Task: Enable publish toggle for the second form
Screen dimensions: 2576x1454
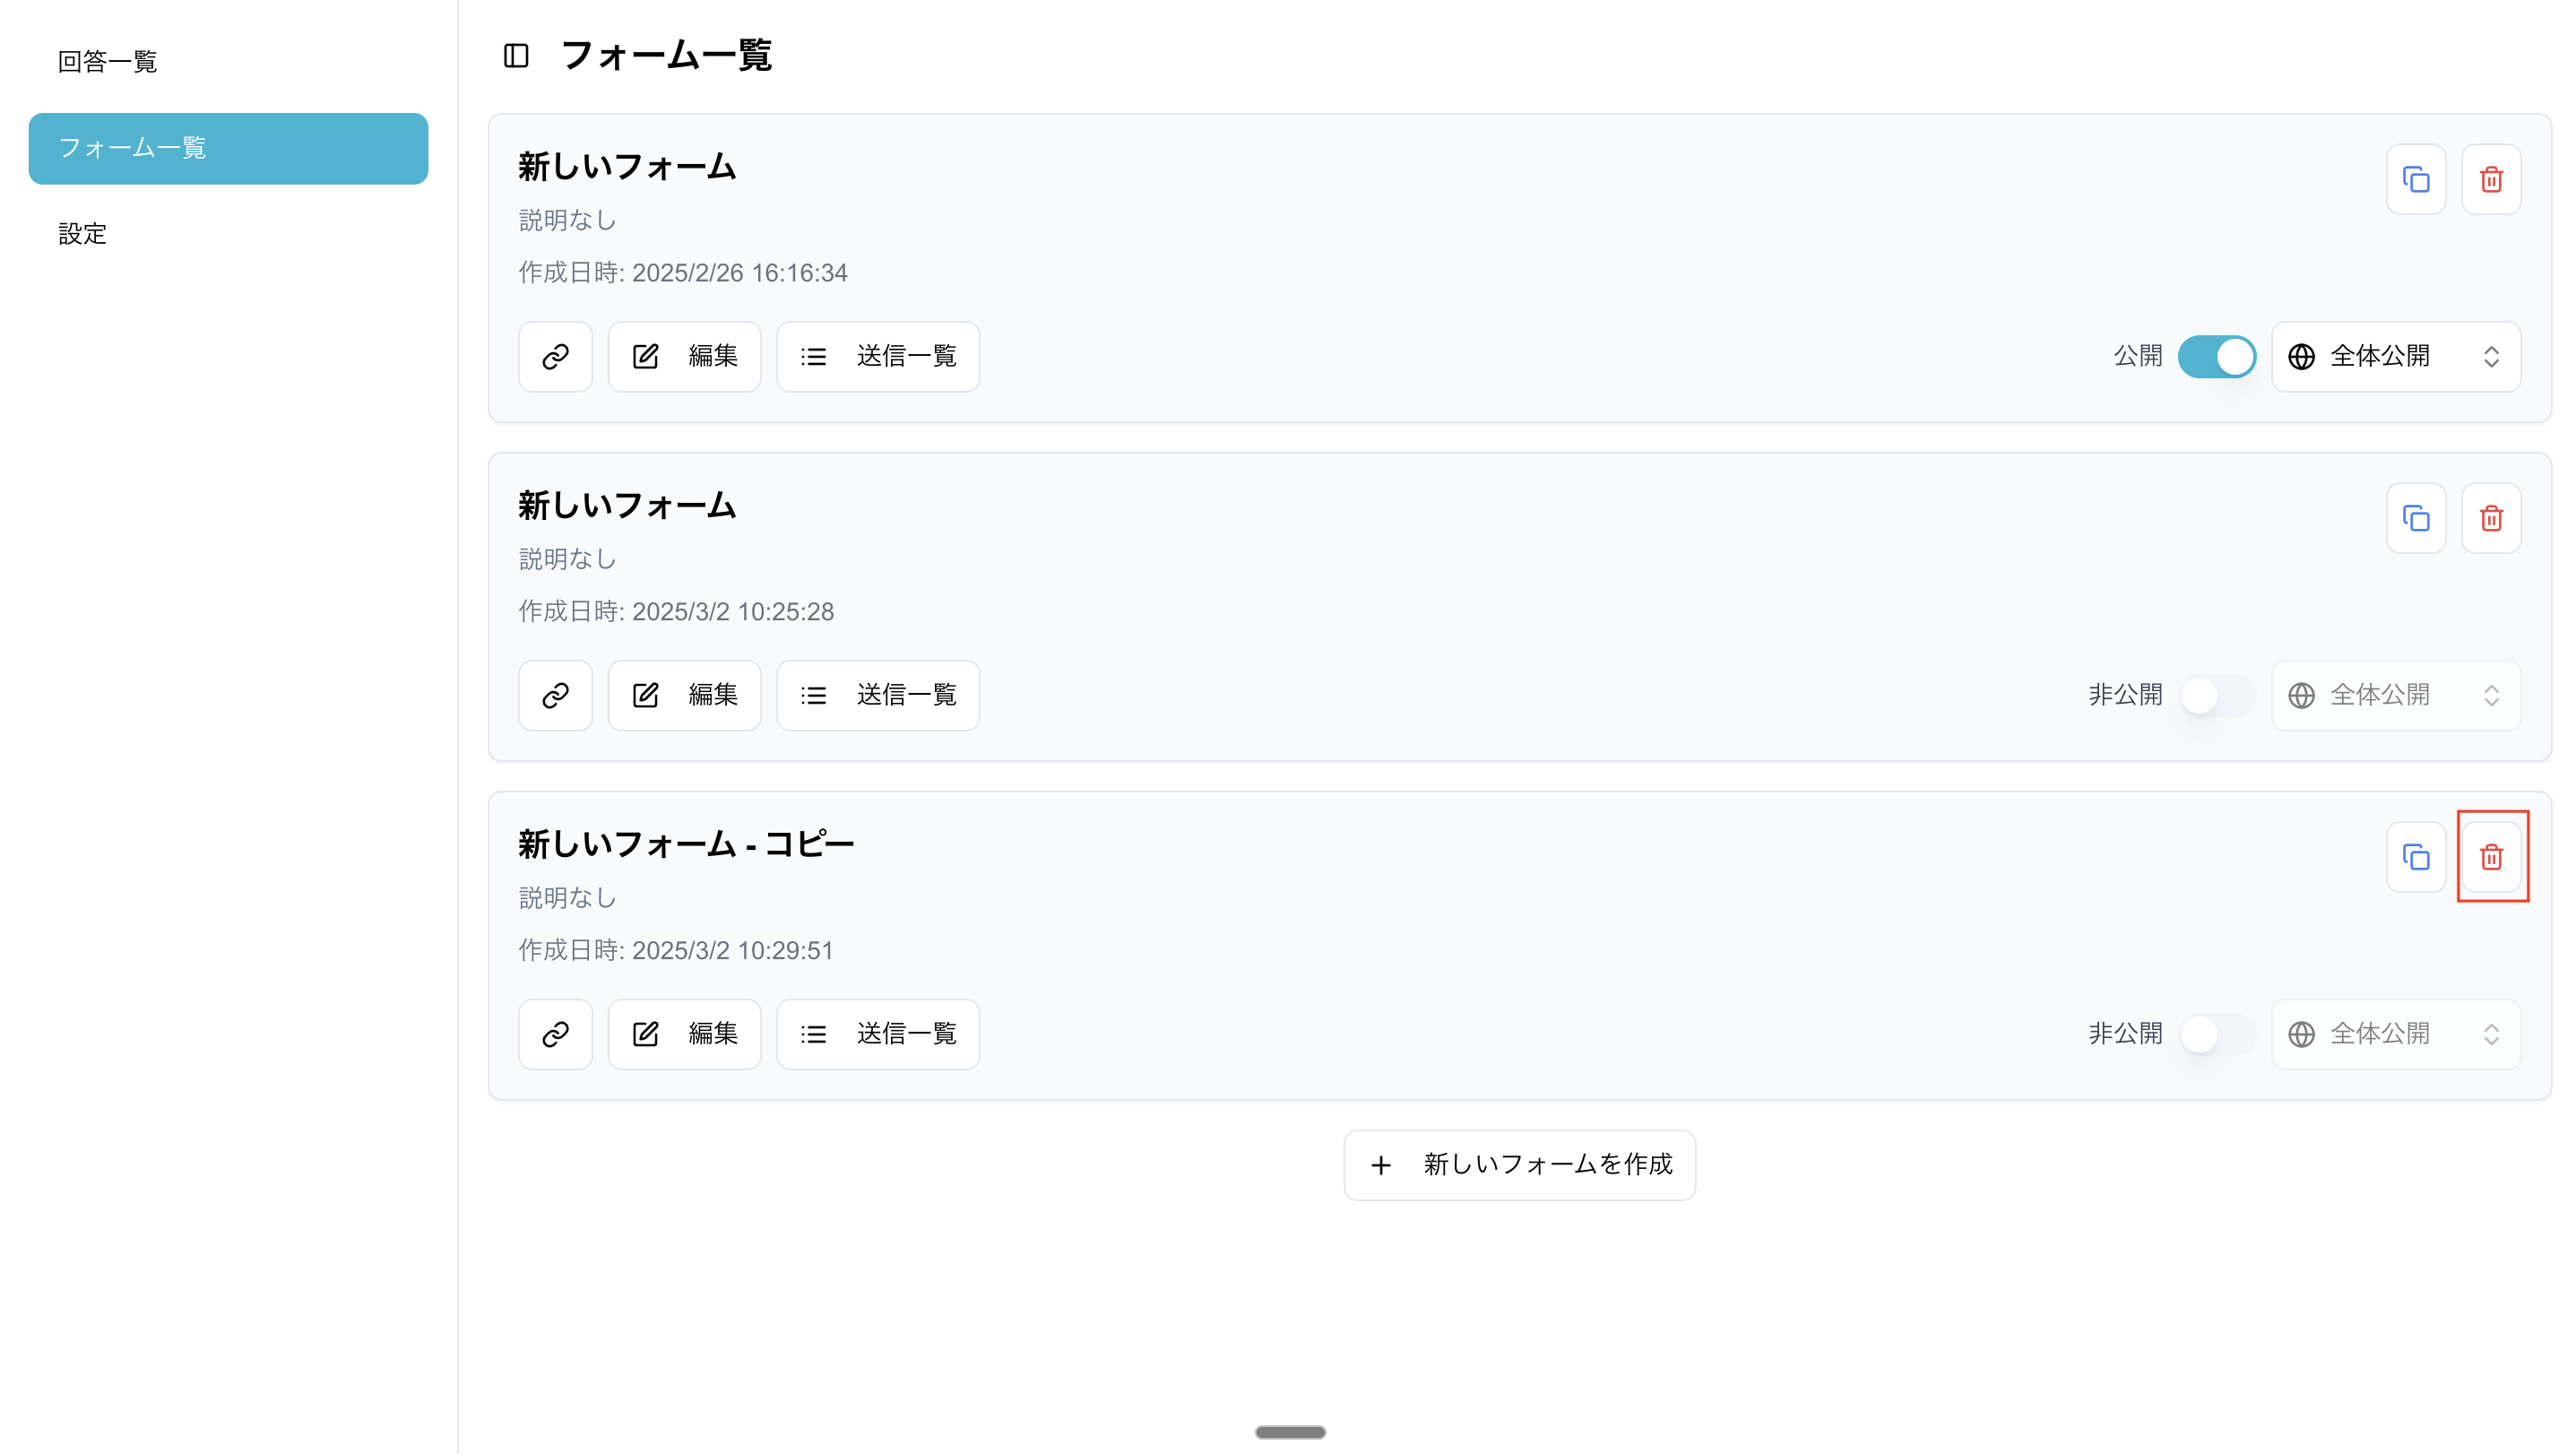Action: point(2216,695)
